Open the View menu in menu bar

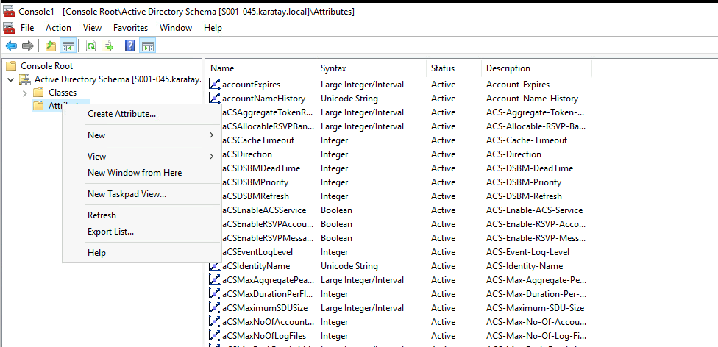[92, 27]
